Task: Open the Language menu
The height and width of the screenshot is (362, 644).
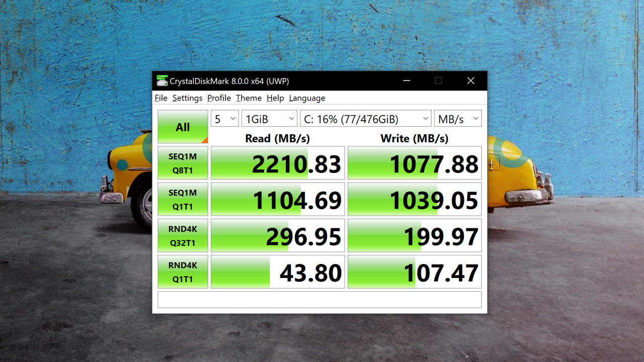Action: [307, 98]
